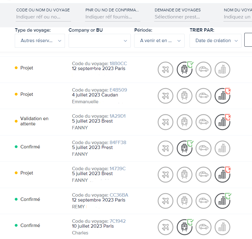Click the train icon for trip 7C1942
This screenshot has height=239, width=252.
pos(184,227)
